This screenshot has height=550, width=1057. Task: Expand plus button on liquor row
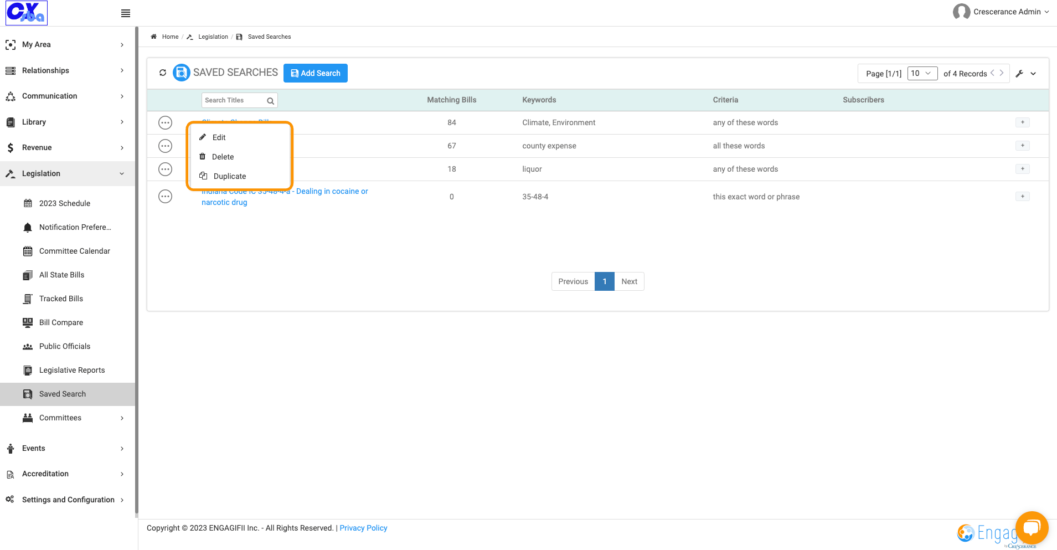(x=1022, y=169)
